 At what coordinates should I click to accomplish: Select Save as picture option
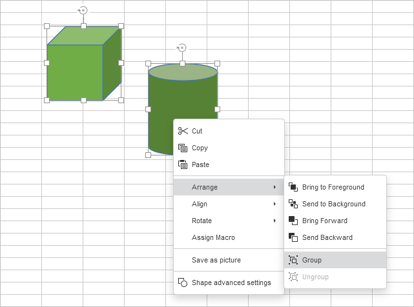click(x=216, y=260)
